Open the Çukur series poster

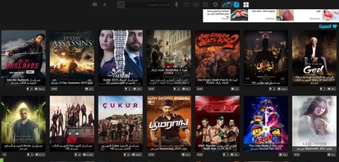point(121,120)
